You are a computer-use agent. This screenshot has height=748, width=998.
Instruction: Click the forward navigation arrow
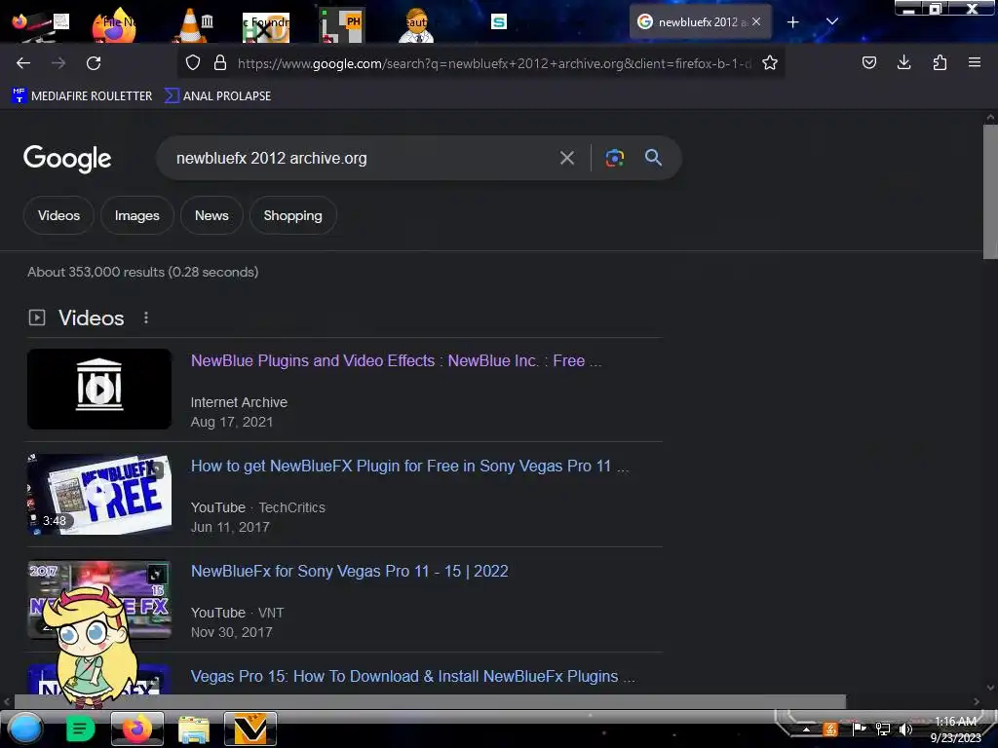(58, 63)
